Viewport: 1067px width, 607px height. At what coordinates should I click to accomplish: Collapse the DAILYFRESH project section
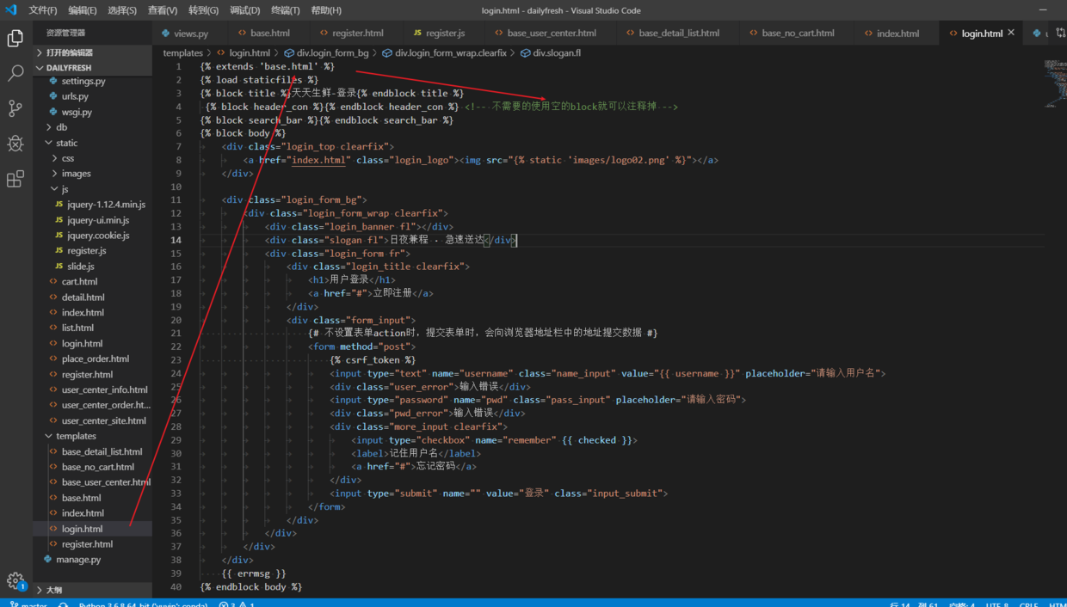point(93,67)
